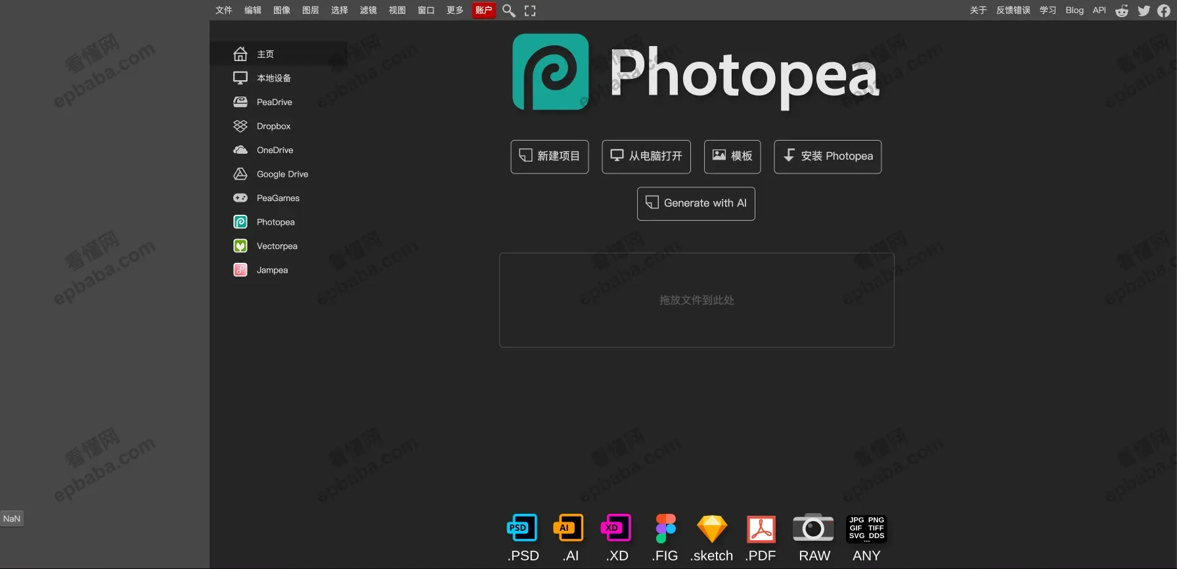The height and width of the screenshot is (569, 1177).
Task: Open the Facebook icon link
Action: (x=1164, y=11)
